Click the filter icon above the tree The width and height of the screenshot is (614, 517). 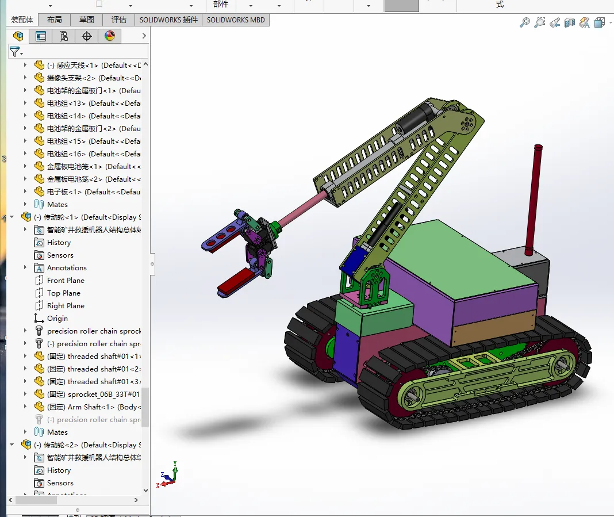coord(13,51)
